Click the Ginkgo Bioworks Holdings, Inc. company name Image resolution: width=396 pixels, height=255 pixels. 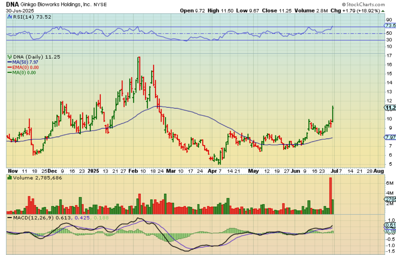tap(56, 5)
